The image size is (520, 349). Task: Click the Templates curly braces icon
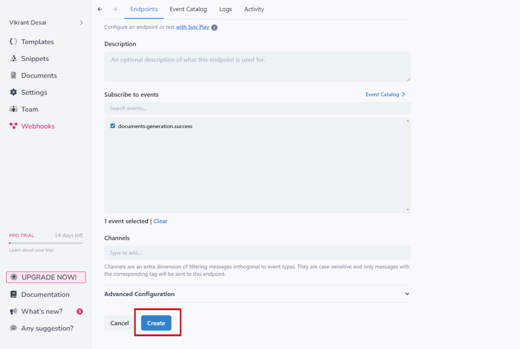14,42
